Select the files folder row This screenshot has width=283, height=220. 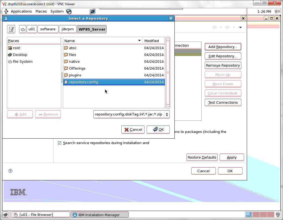point(114,55)
